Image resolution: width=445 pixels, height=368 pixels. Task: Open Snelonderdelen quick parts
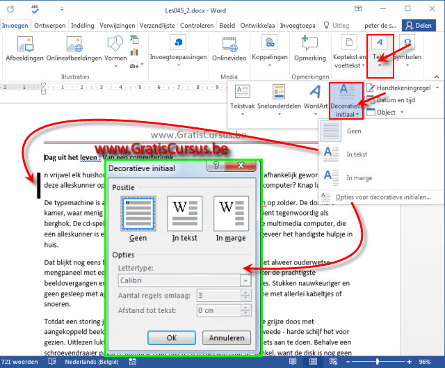pyautogui.click(x=279, y=99)
